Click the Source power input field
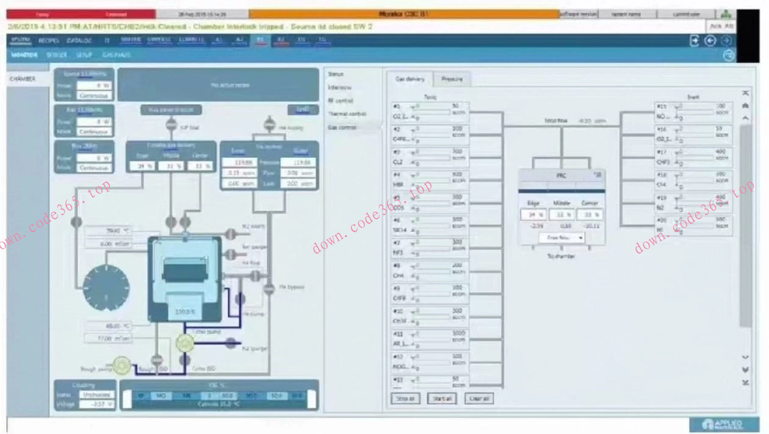 pyautogui.click(x=94, y=86)
